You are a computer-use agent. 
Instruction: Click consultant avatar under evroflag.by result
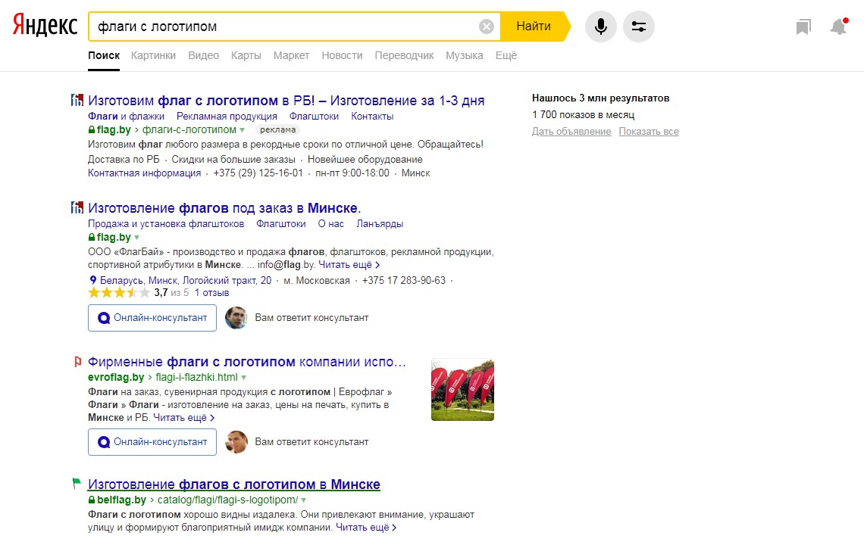(x=236, y=442)
